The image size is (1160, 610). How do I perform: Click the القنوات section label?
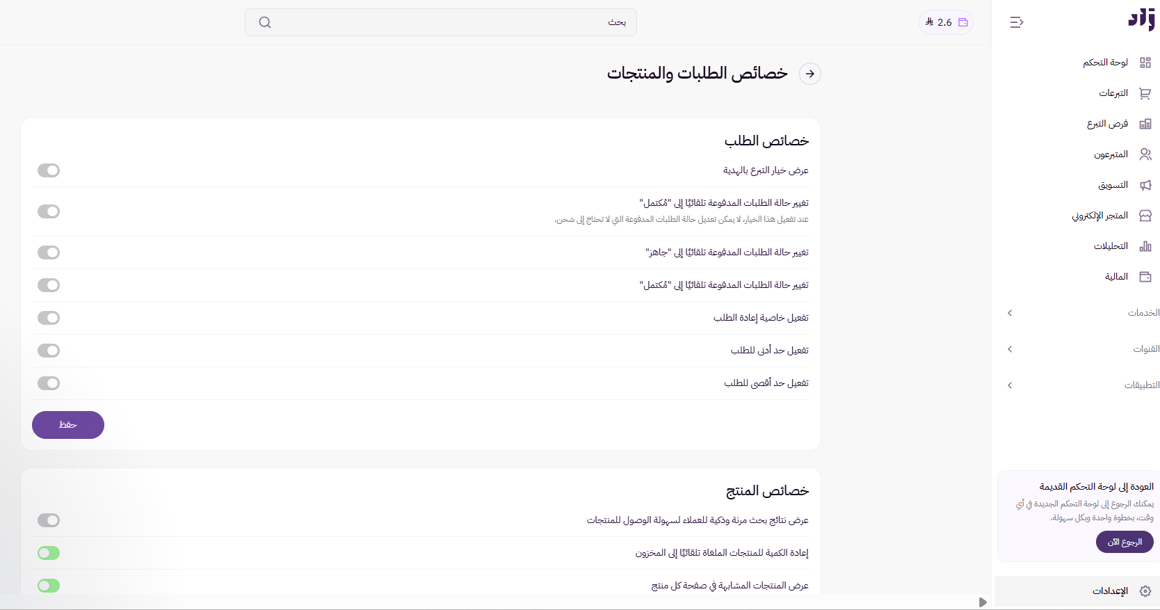click(1146, 349)
